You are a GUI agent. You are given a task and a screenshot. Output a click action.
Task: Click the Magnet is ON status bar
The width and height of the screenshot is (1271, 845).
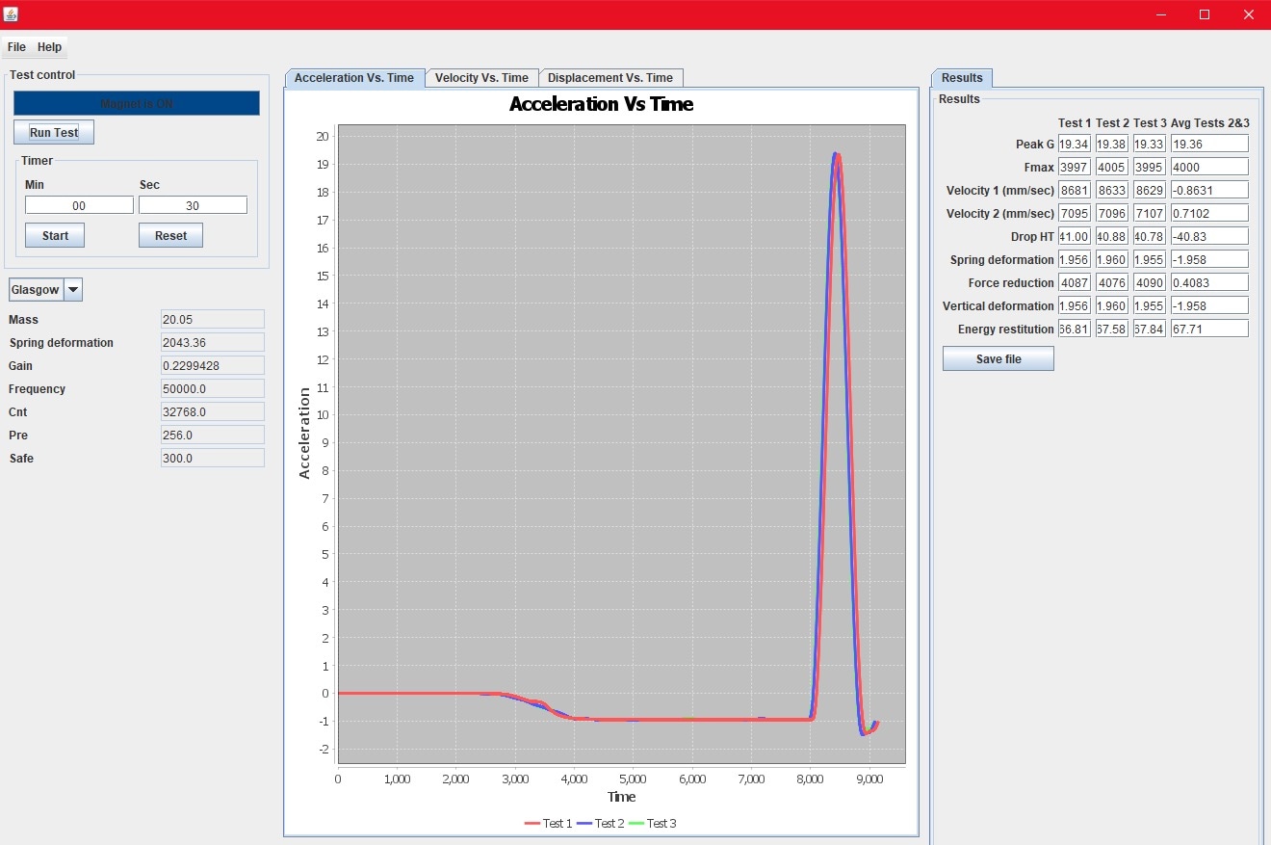click(x=137, y=104)
